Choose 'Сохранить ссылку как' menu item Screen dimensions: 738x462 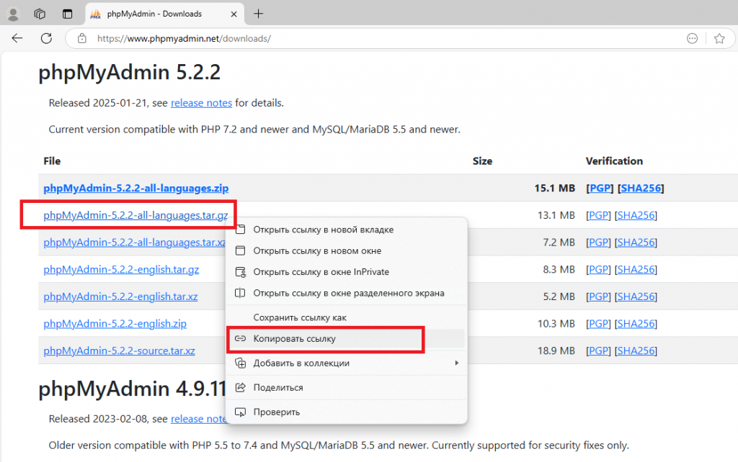[347, 317]
